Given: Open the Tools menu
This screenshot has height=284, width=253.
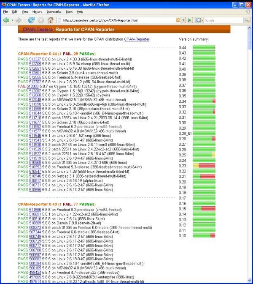Looking at the screenshot, I should [69, 12].
